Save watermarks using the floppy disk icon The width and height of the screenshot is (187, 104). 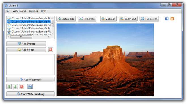click(x=30, y=87)
